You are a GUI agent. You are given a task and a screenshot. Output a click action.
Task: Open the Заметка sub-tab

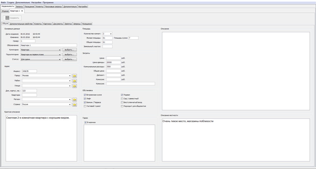tap(68, 24)
